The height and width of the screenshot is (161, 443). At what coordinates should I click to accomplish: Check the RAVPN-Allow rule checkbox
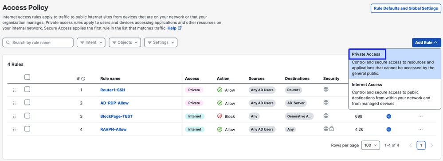coord(27,129)
